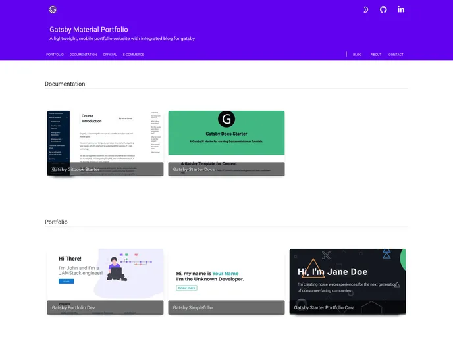Open the LinkedIn icon link
Screen dimensions: 453x337
401,9
